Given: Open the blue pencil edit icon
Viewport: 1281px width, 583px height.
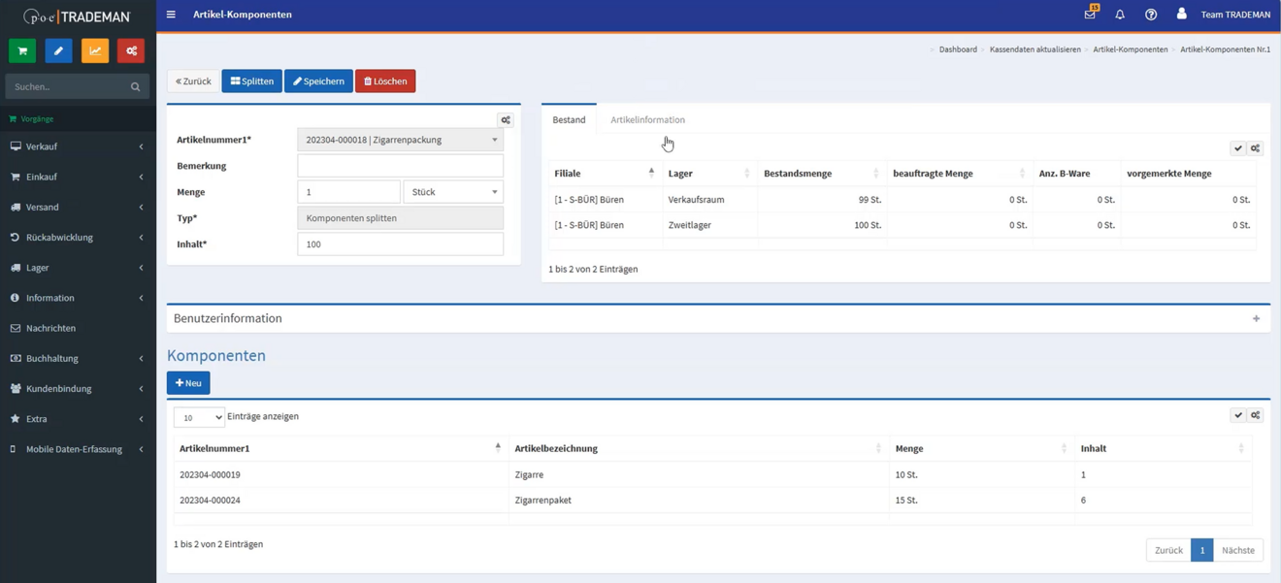Looking at the screenshot, I should 58,49.
